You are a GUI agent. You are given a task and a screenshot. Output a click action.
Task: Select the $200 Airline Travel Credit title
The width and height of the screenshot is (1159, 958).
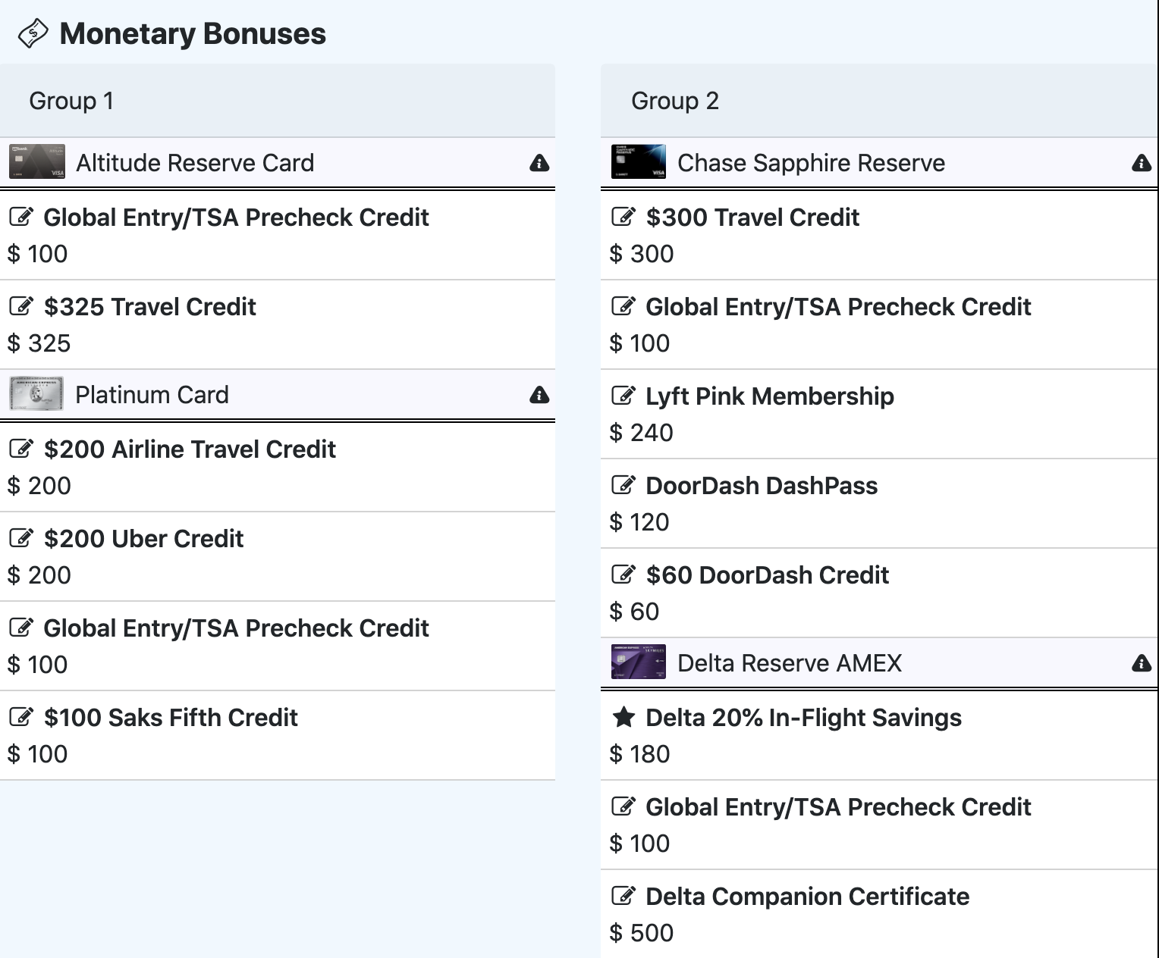[190, 449]
